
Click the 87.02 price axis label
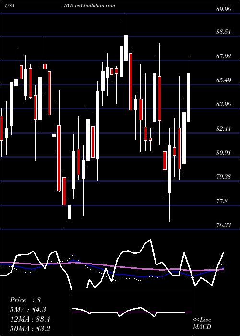pyautogui.click(x=224, y=56)
